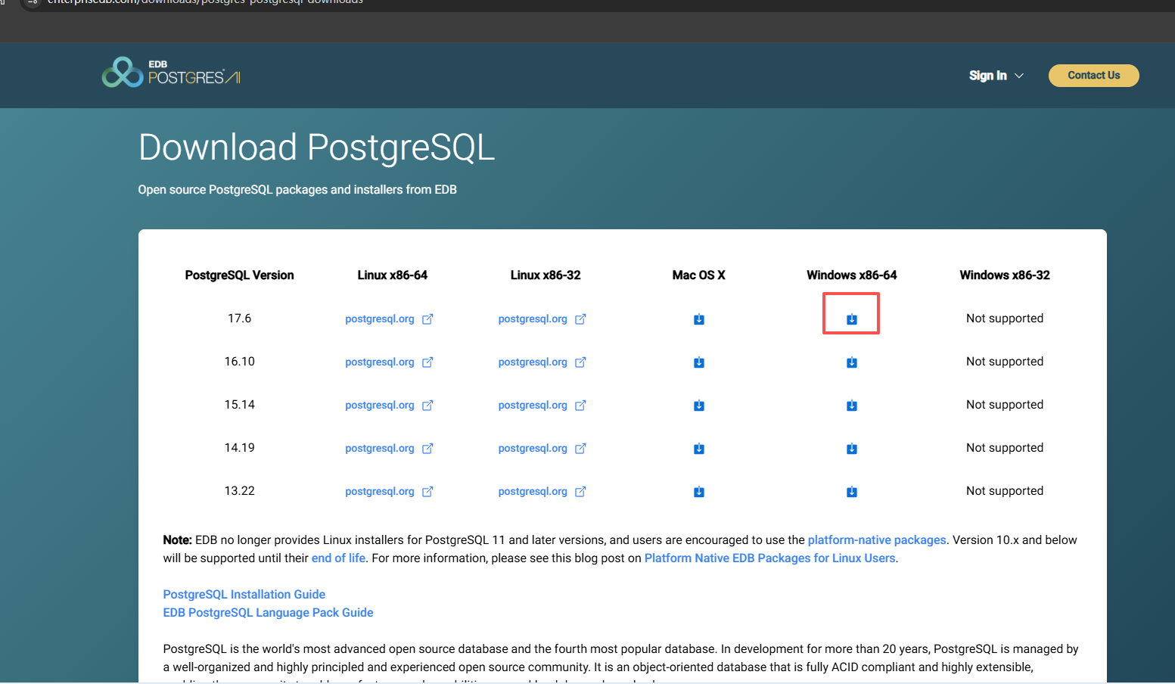1175x684 pixels.
Task: Select the Linux x86-32 column header
Action: coord(546,275)
